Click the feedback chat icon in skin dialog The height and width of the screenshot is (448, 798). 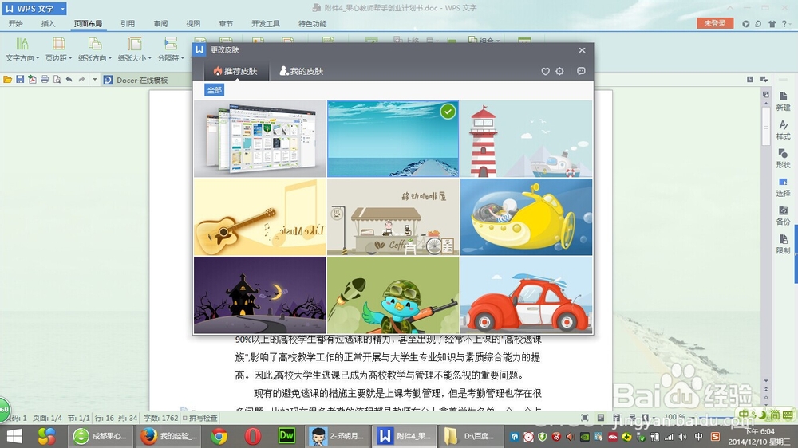point(581,71)
